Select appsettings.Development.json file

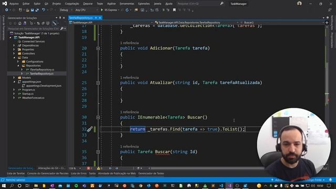[44, 86]
